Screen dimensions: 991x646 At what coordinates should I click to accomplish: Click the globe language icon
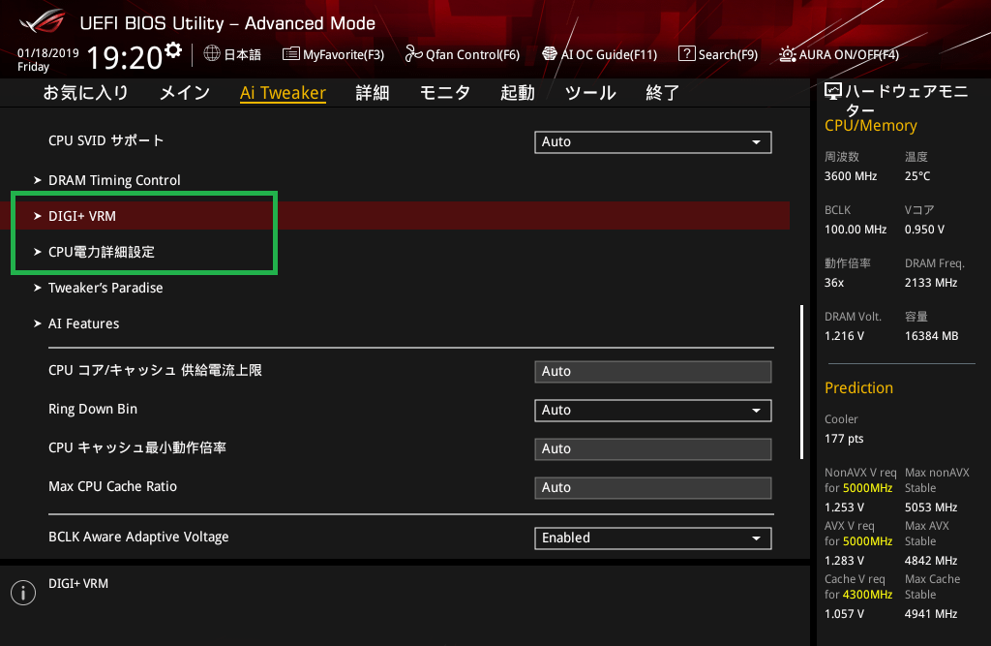pyautogui.click(x=212, y=54)
